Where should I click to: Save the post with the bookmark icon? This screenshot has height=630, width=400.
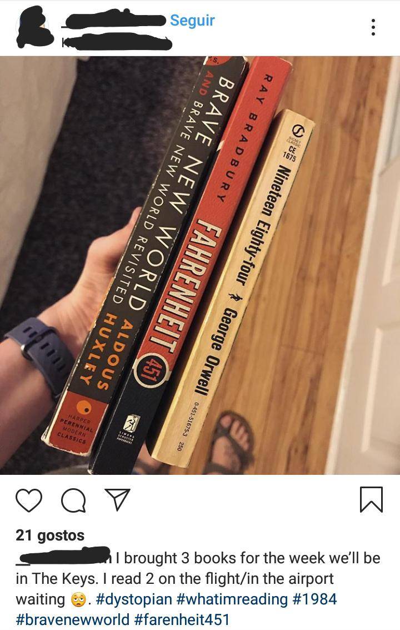point(372,499)
